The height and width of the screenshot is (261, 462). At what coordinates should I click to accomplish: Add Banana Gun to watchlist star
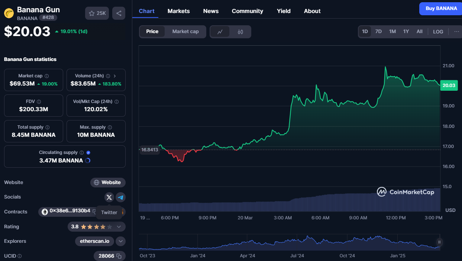[x=97, y=13]
